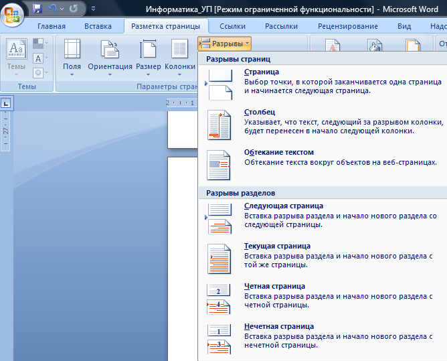Click the arrow below Ориентация

click(110, 75)
